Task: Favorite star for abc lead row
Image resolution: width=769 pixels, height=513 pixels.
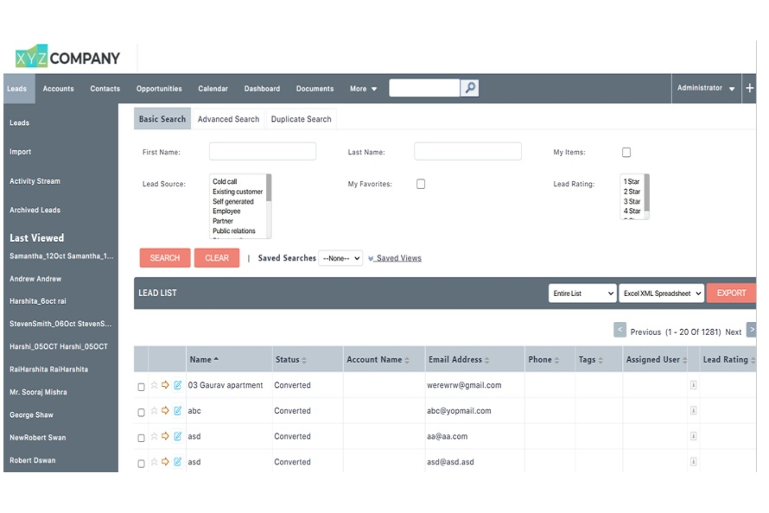Action: pyautogui.click(x=154, y=411)
